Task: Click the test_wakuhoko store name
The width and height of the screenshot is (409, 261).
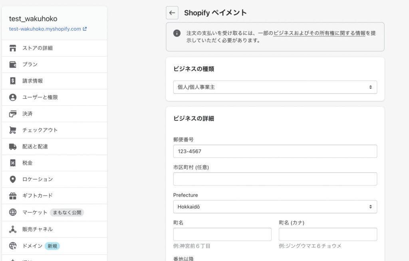Action: 33,19
